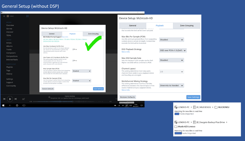Viewport: 245px width, 141px height.
Task: Skip to the previous track
Action: [4, 99]
